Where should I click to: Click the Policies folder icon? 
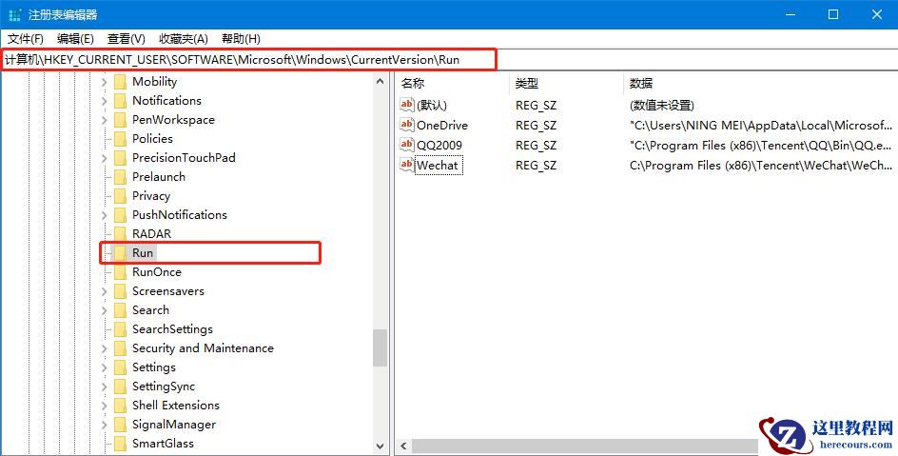(120, 139)
